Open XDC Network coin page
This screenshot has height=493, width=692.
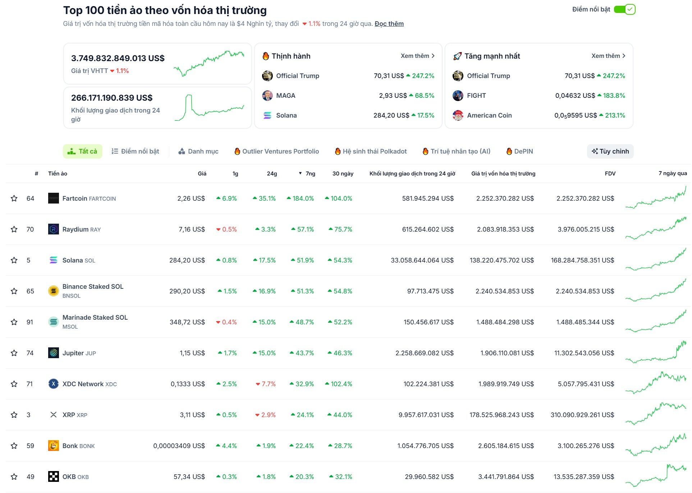point(90,384)
